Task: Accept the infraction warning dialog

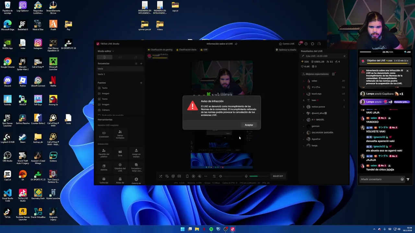Action: pyautogui.click(x=249, y=125)
